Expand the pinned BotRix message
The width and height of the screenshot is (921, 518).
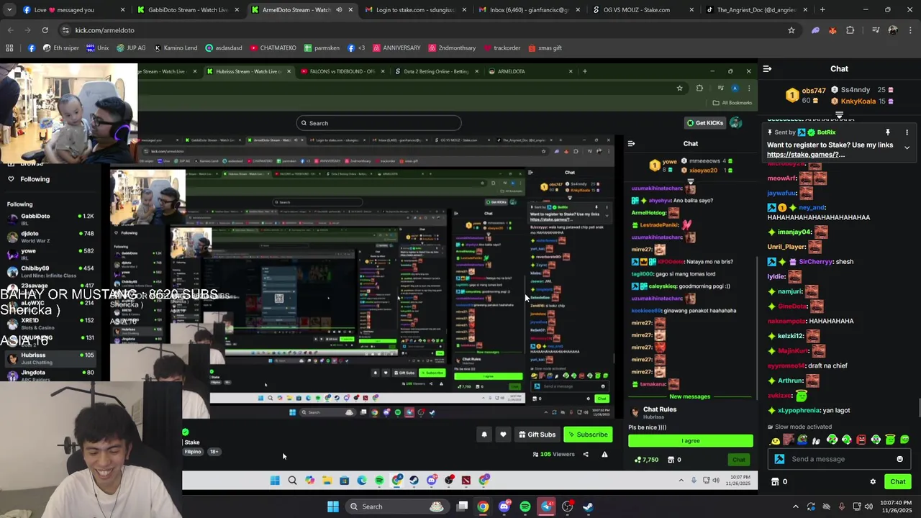(x=907, y=147)
